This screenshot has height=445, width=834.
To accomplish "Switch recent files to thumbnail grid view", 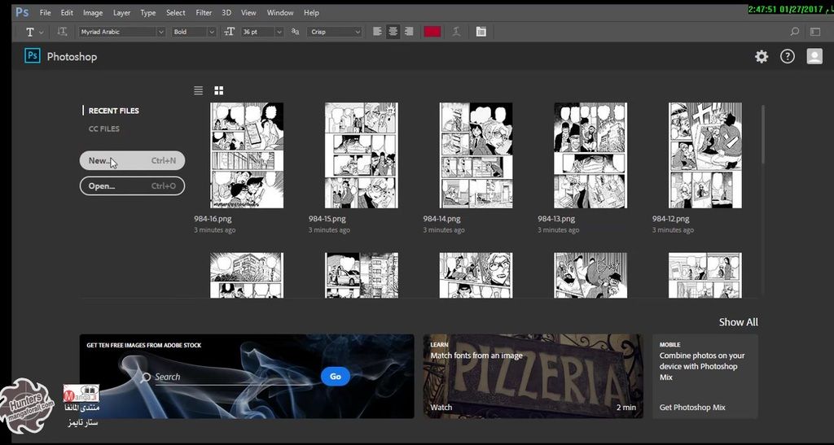I will pyautogui.click(x=218, y=91).
